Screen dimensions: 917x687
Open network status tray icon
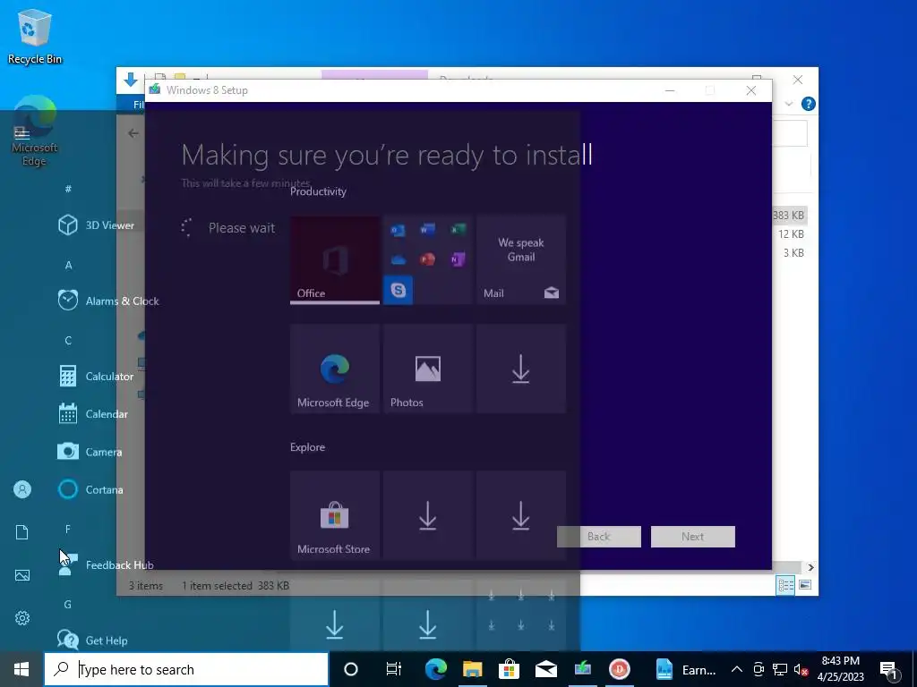pyautogui.click(x=780, y=669)
